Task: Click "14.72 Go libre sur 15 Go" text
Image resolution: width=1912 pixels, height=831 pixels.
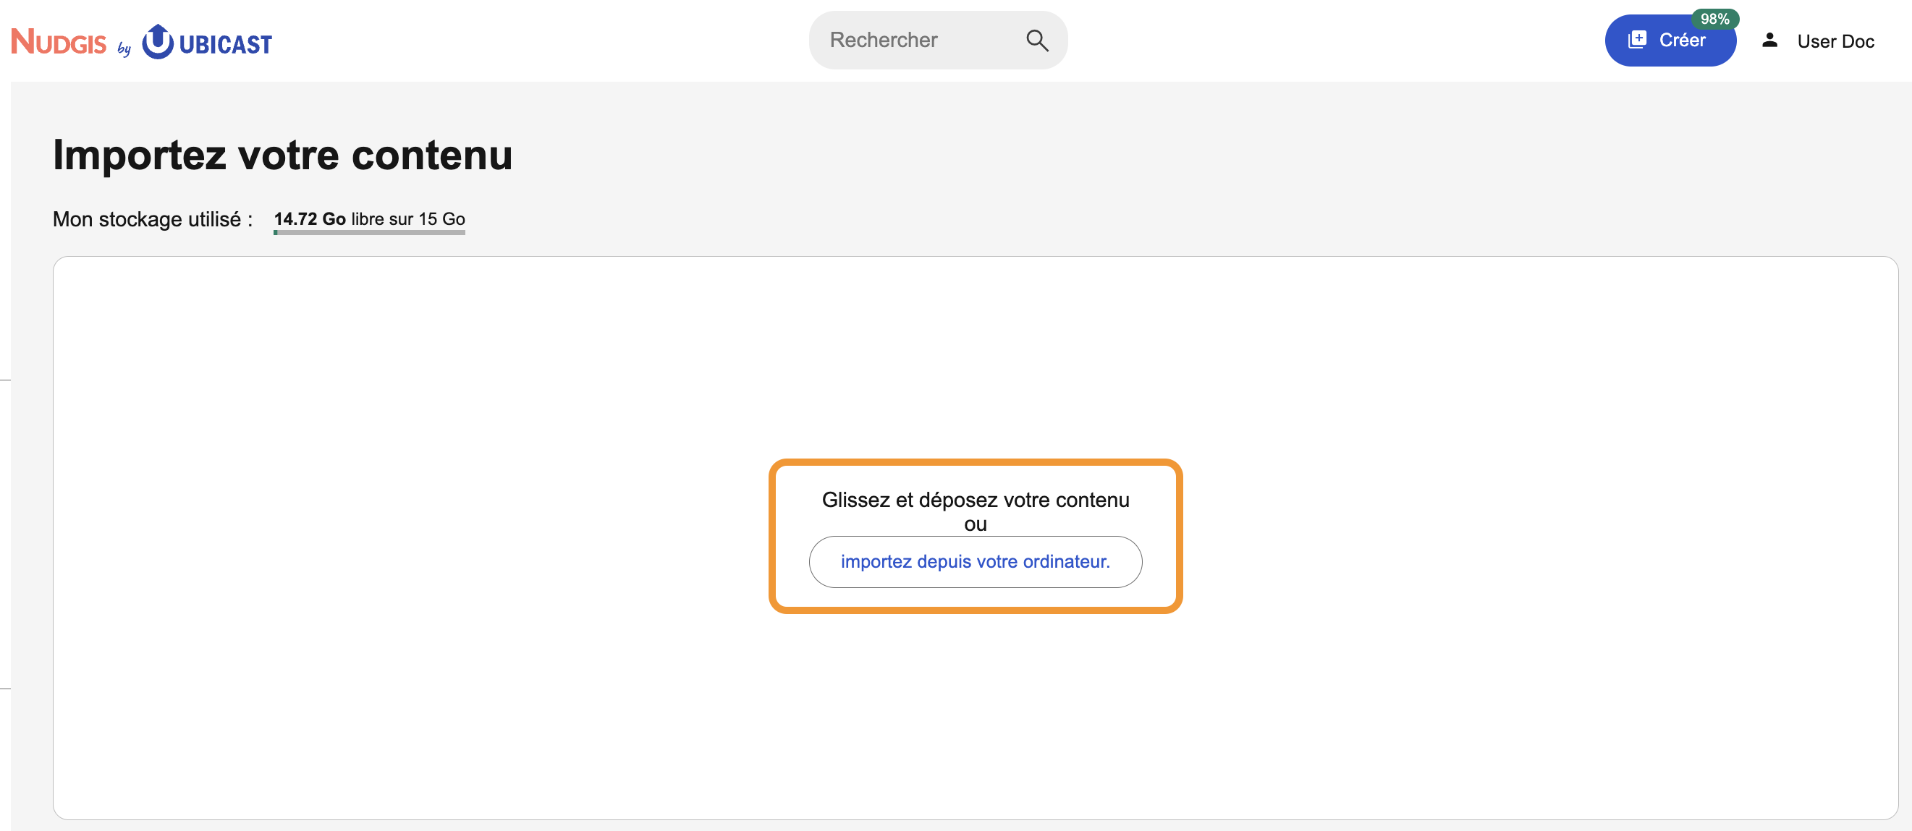Action: tap(369, 219)
